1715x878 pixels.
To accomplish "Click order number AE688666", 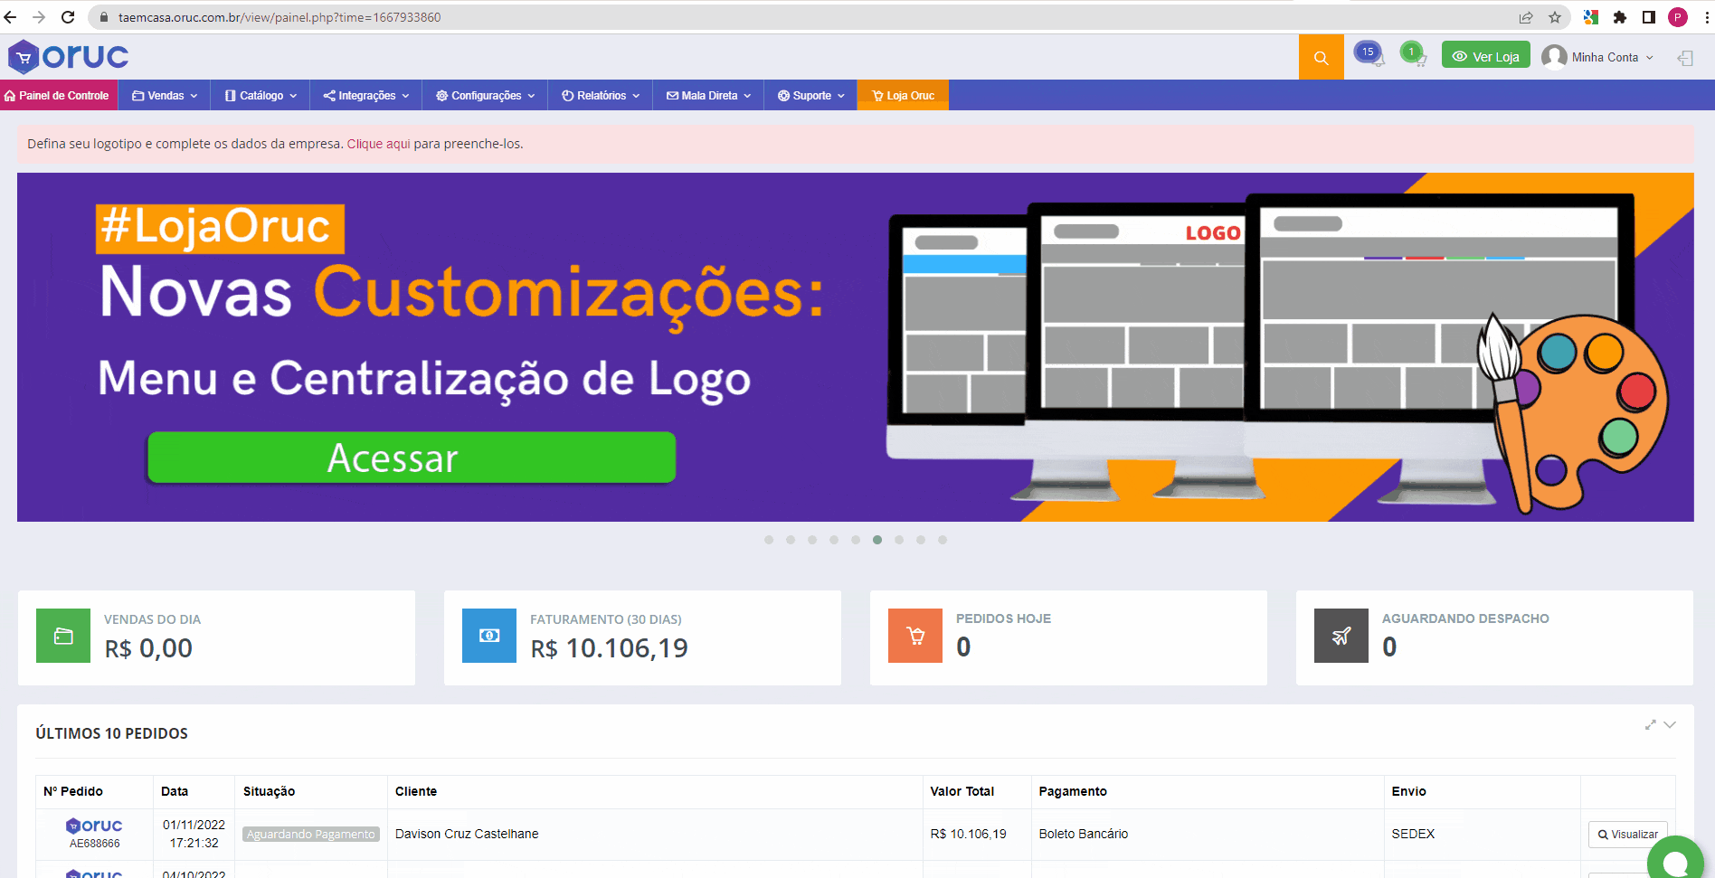I will 94,844.
